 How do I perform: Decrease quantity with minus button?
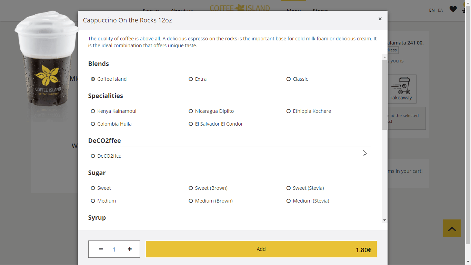(101, 249)
